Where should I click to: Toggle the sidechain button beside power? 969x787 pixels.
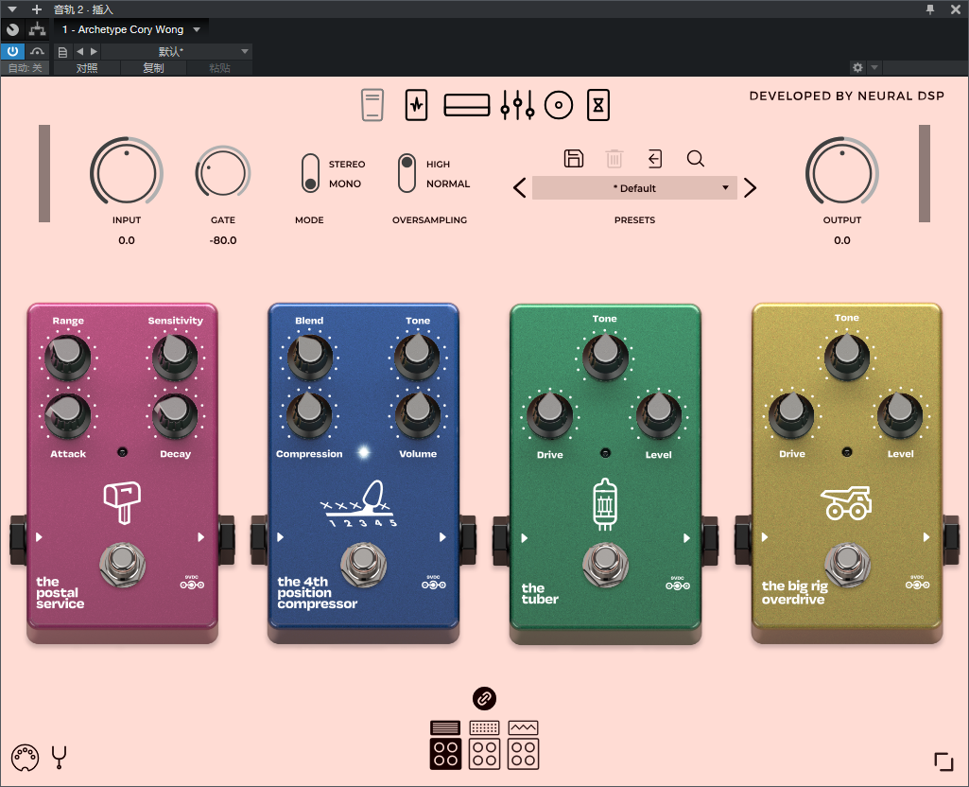pyautogui.click(x=38, y=51)
